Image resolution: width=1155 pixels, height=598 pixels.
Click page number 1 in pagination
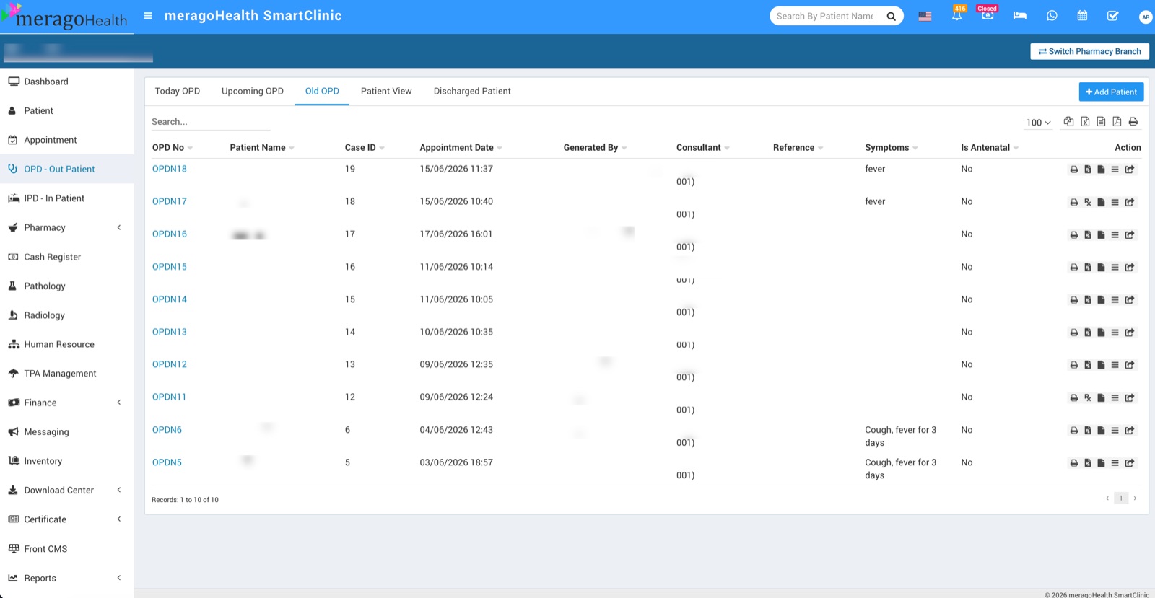pos(1121,498)
